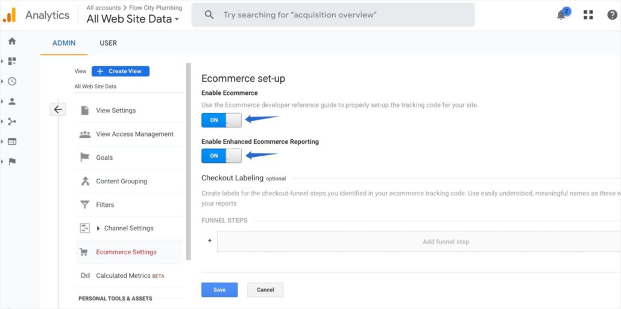The image size is (621, 309).
Task: Expand the Behavior sidebar arrow
Action: tap(2, 141)
